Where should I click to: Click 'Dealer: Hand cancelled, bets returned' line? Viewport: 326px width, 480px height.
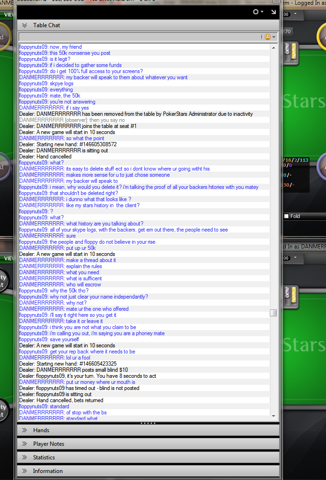click(x=61, y=400)
